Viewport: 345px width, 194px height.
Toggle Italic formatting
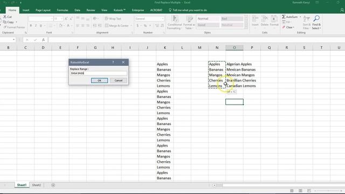coord(36,26)
